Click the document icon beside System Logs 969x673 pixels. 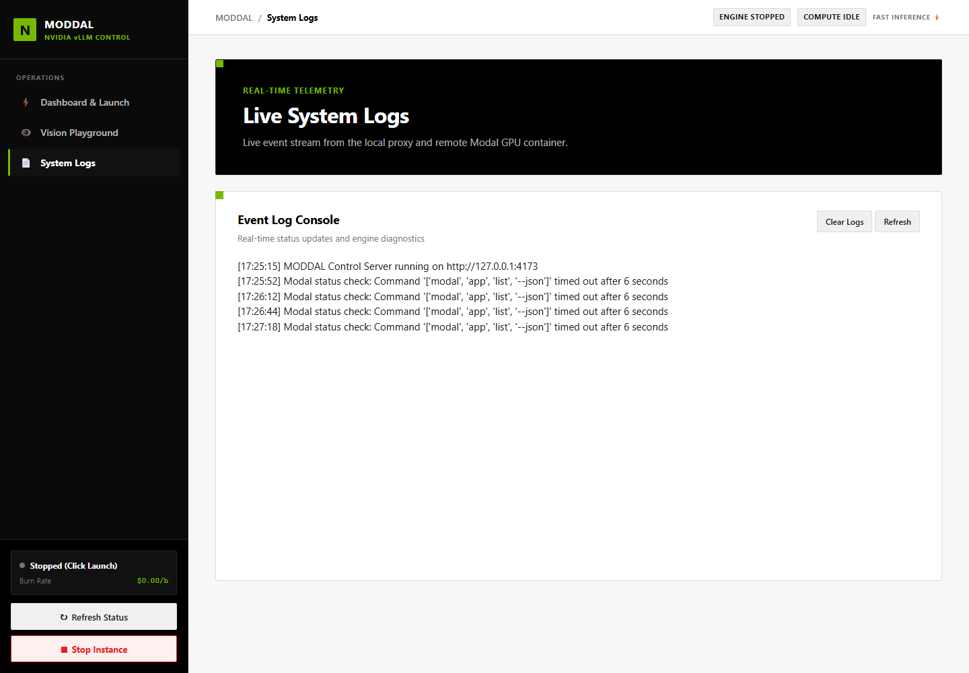[26, 163]
